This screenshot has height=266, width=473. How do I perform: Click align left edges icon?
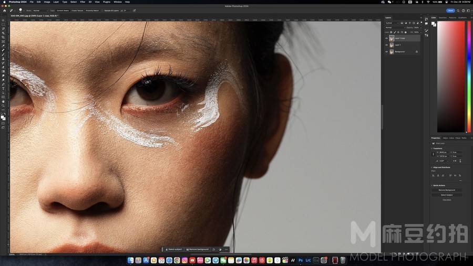click(433, 175)
